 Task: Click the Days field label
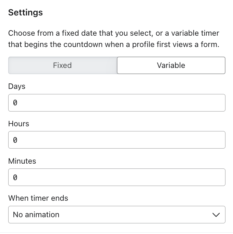point(17,86)
